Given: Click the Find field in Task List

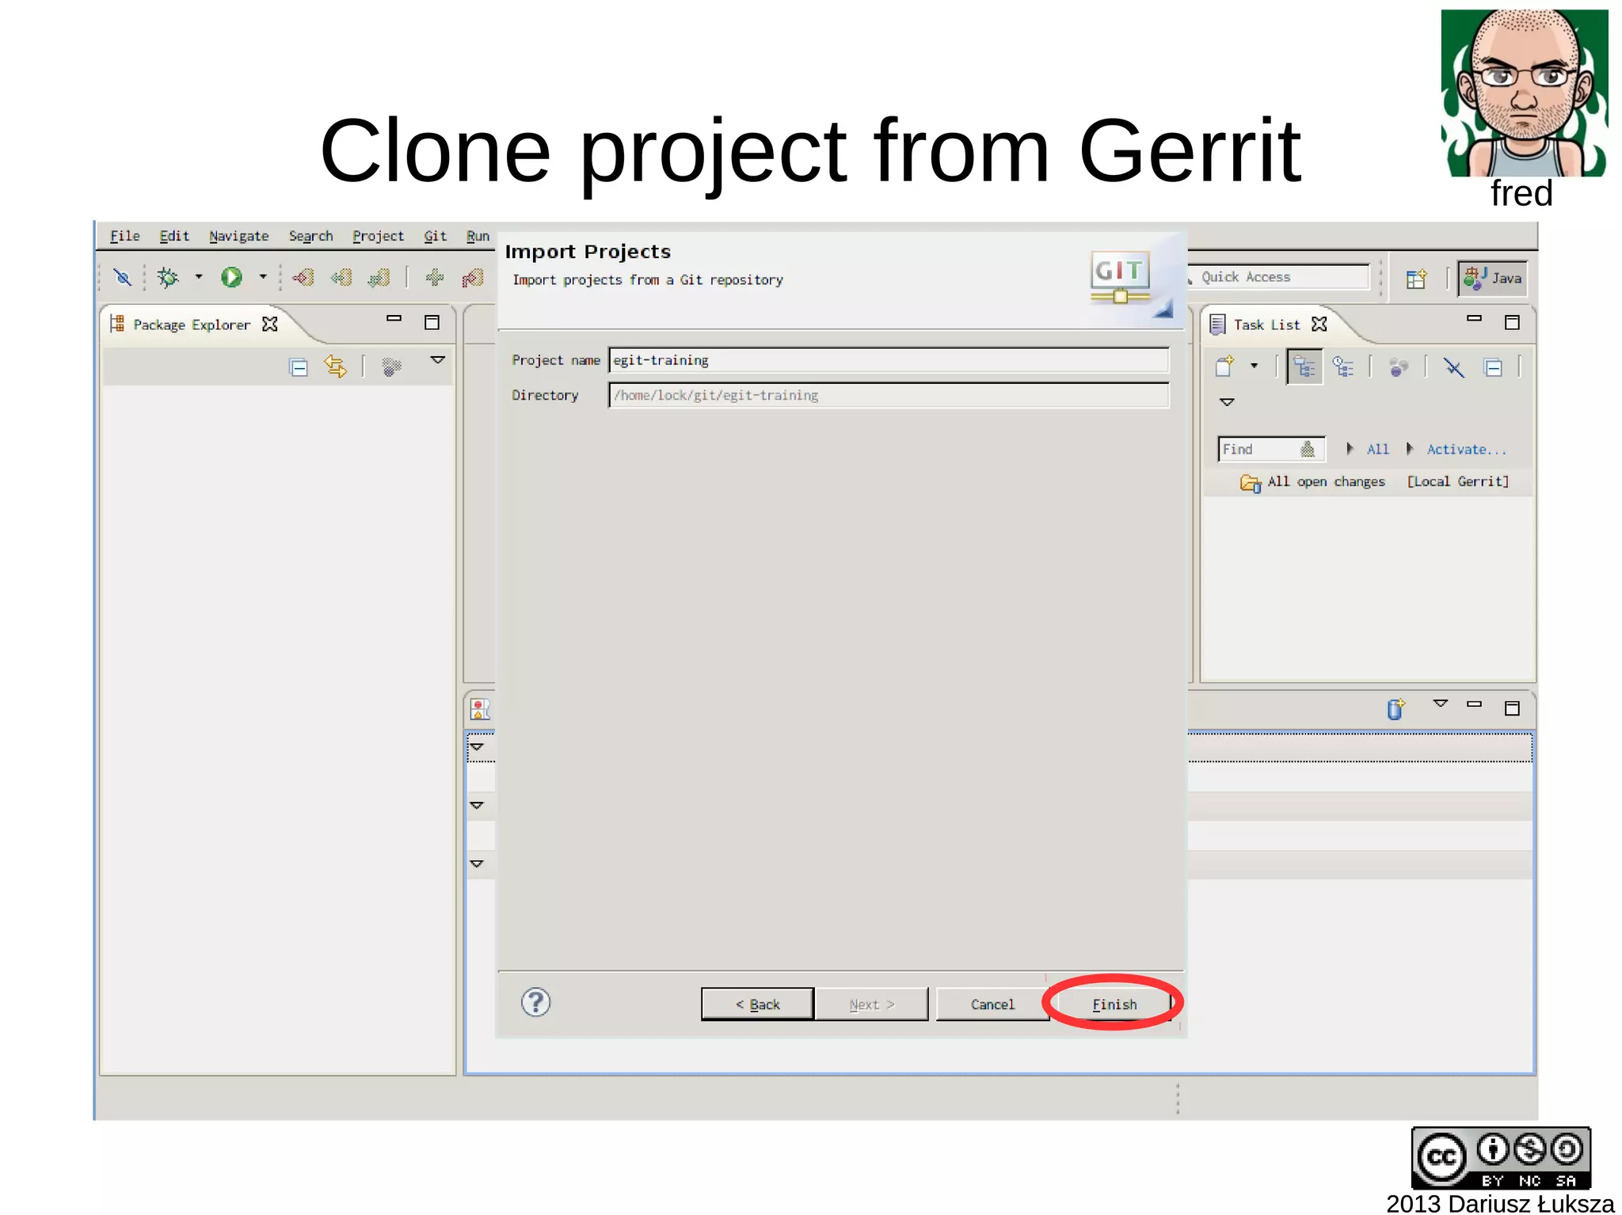Looking at the screenshot, I should tap(1270, 449).
